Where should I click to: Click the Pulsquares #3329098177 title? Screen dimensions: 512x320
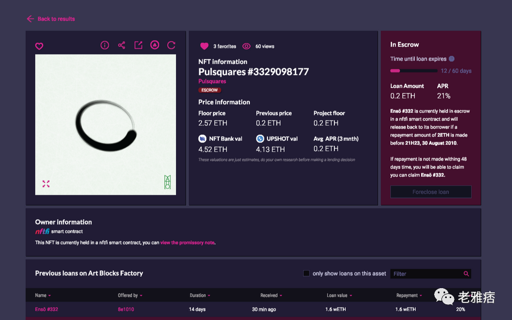click(x=253, y=72)
